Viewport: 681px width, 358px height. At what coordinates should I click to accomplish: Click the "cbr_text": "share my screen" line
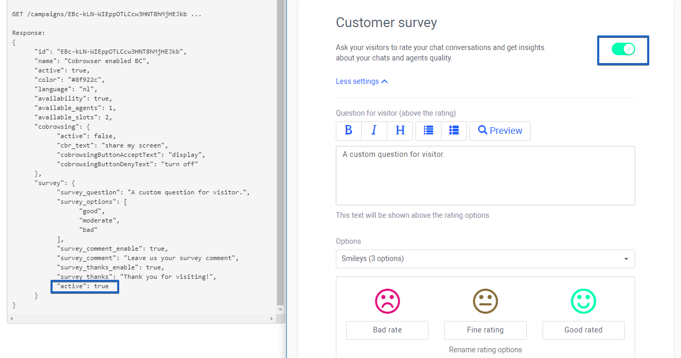[113, 145]
